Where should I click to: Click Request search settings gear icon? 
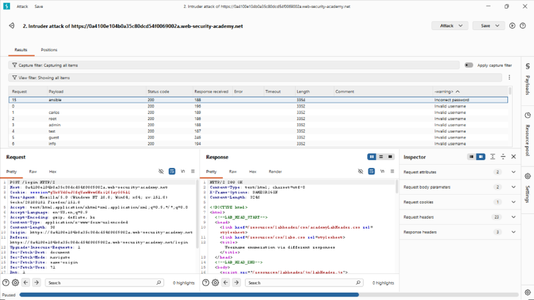(x=15, y=283)
